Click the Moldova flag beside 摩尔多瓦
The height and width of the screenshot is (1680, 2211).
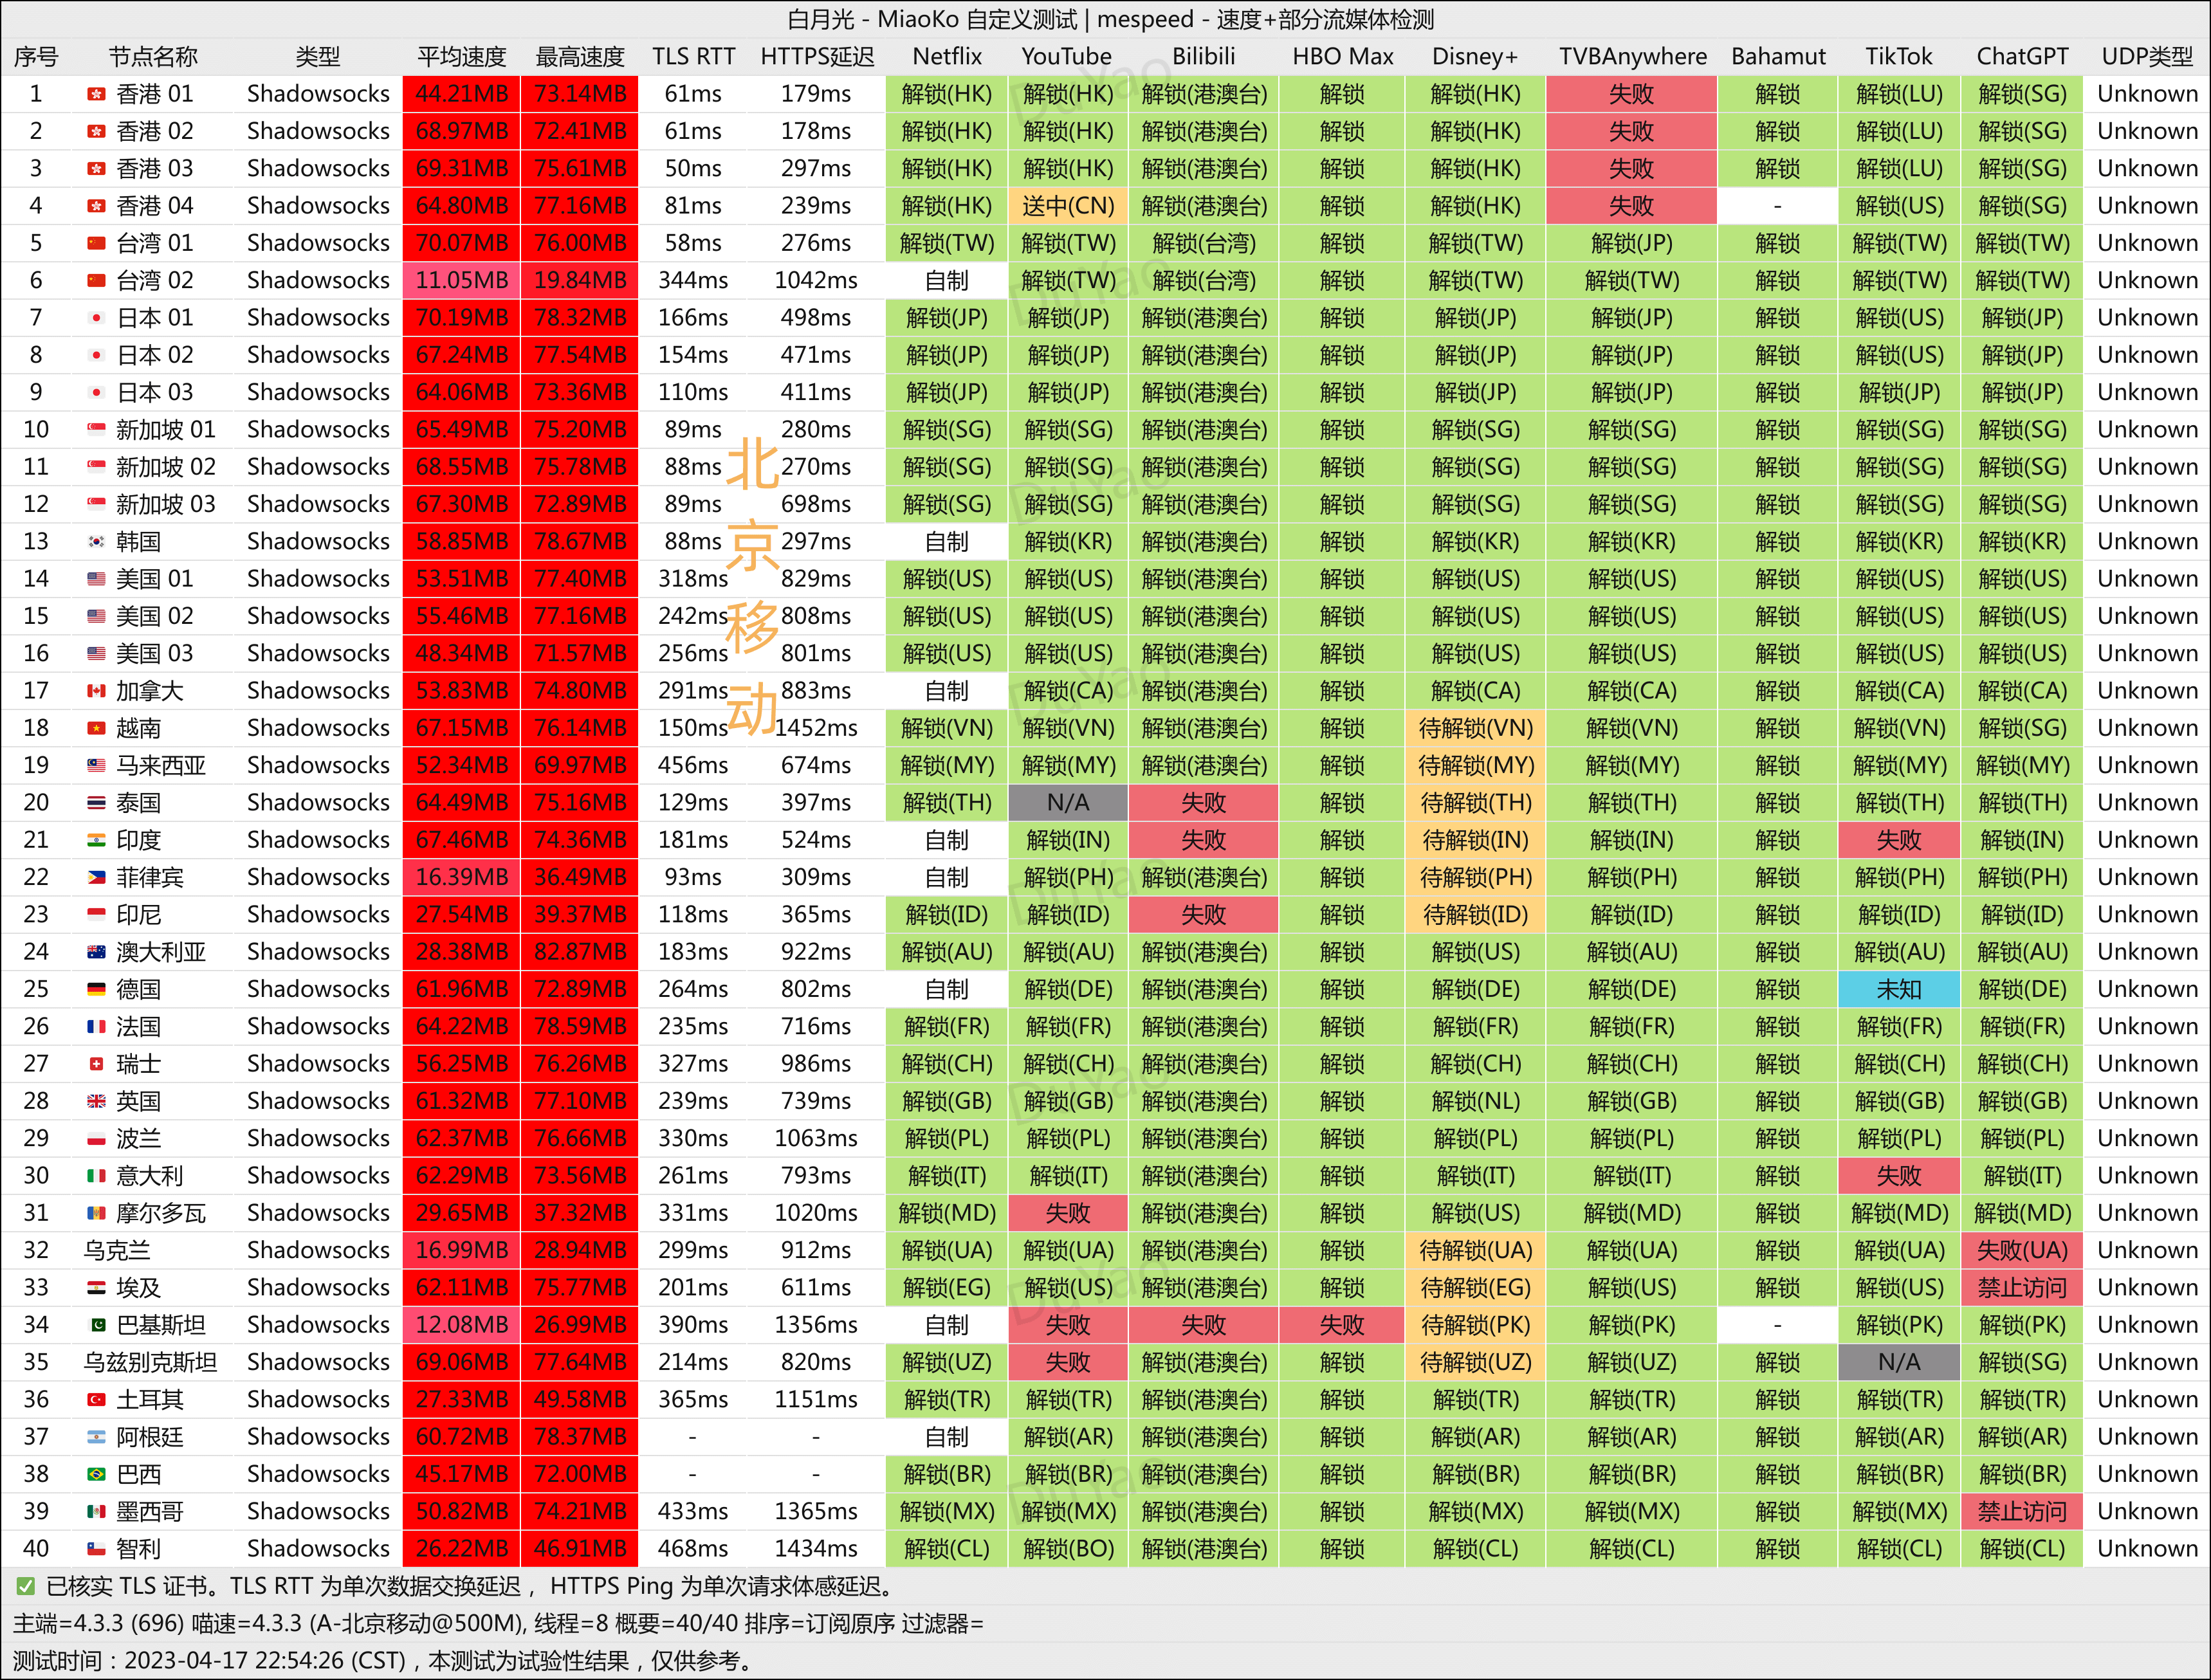tap(96, 1213)
